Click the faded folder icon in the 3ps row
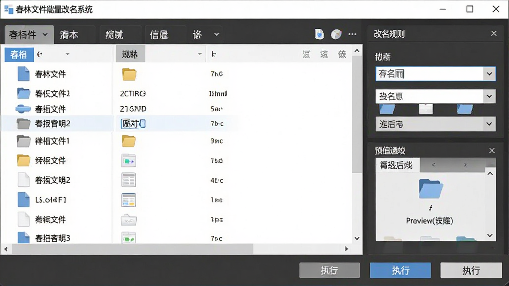This screenshot has height=286, width=509. point(129,220)
